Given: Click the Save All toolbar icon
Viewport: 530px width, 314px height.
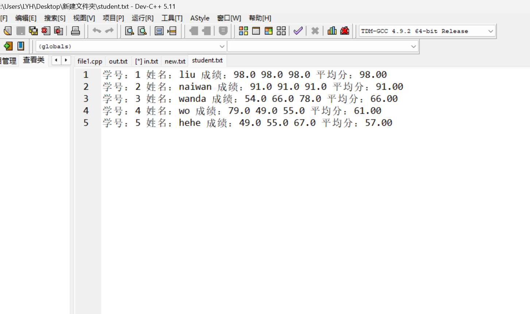Looking at the screenshot, I should (x=33, y=31).
